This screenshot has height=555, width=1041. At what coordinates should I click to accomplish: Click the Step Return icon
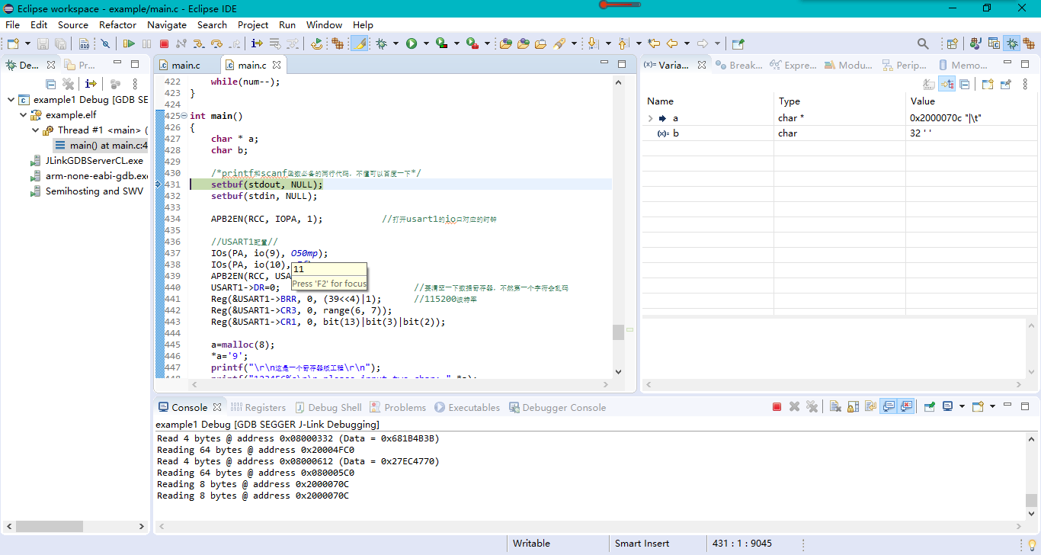pos(235,43)
